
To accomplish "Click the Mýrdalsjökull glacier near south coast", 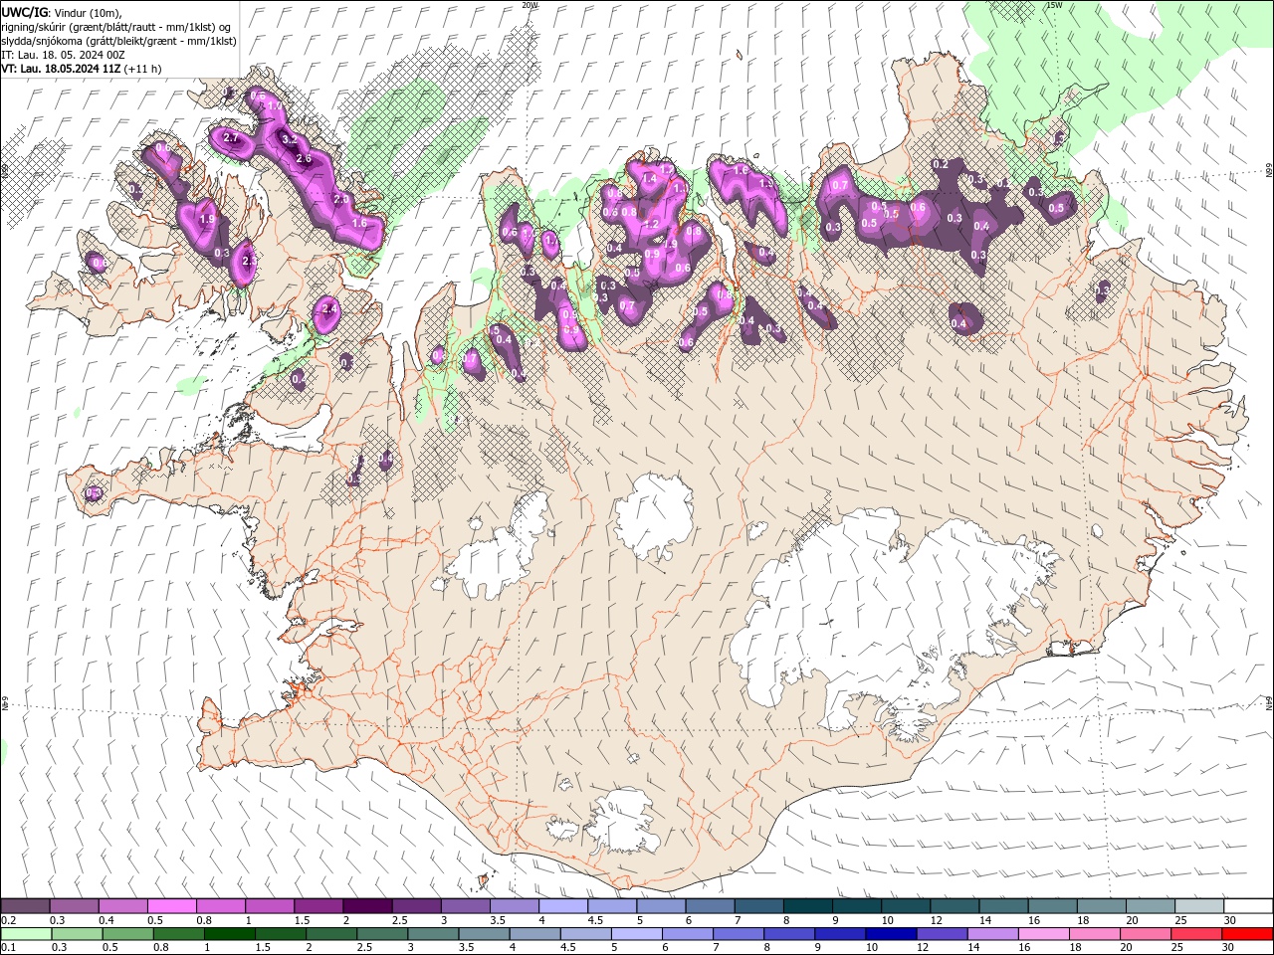I will point(624,823).
